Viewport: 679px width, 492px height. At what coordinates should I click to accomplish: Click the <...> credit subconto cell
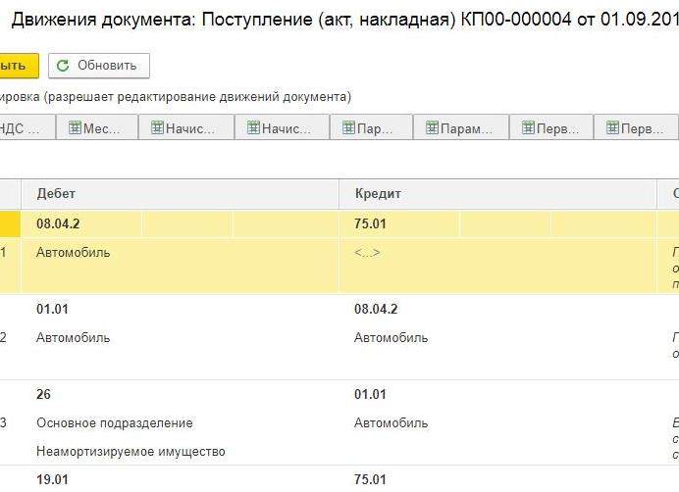point(367,252)
